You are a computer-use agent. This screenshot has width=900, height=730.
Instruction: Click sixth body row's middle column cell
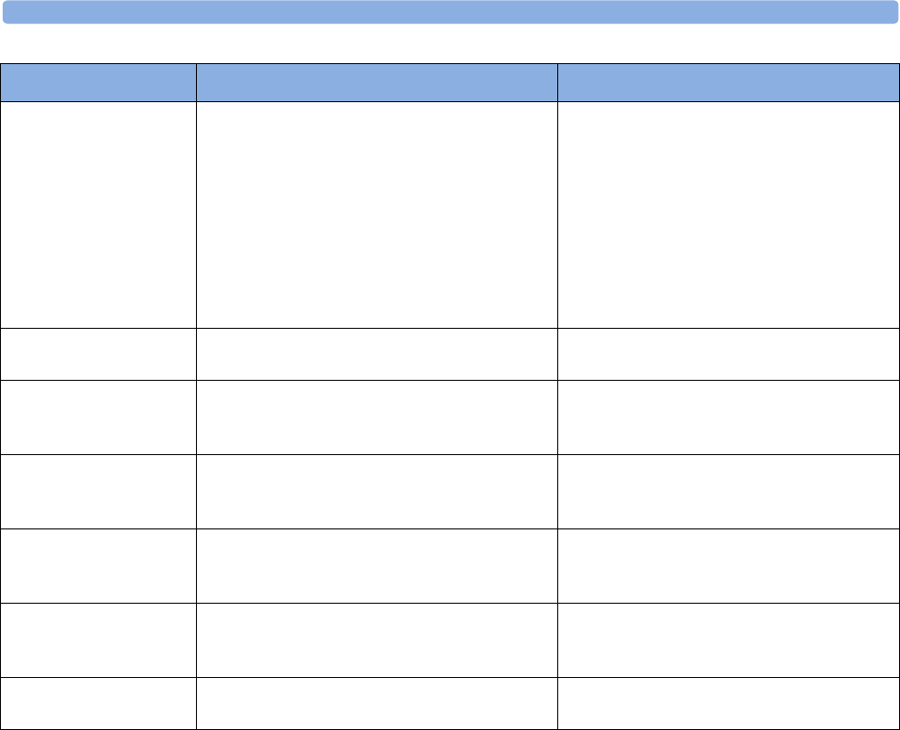376,640
